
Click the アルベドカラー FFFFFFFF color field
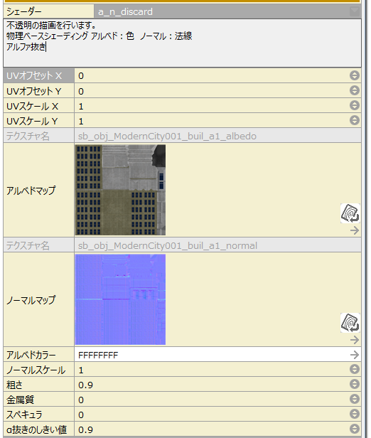pyautogui.click(x=211, y=355)
